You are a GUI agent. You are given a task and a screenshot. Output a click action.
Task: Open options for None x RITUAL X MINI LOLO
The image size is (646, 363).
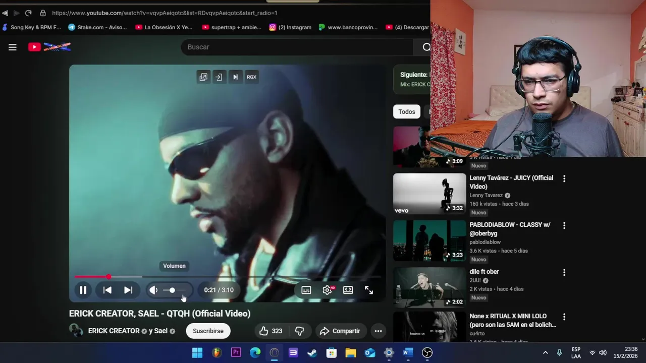564,317
